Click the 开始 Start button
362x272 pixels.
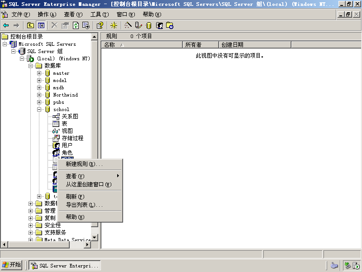(x=12, y=265)
